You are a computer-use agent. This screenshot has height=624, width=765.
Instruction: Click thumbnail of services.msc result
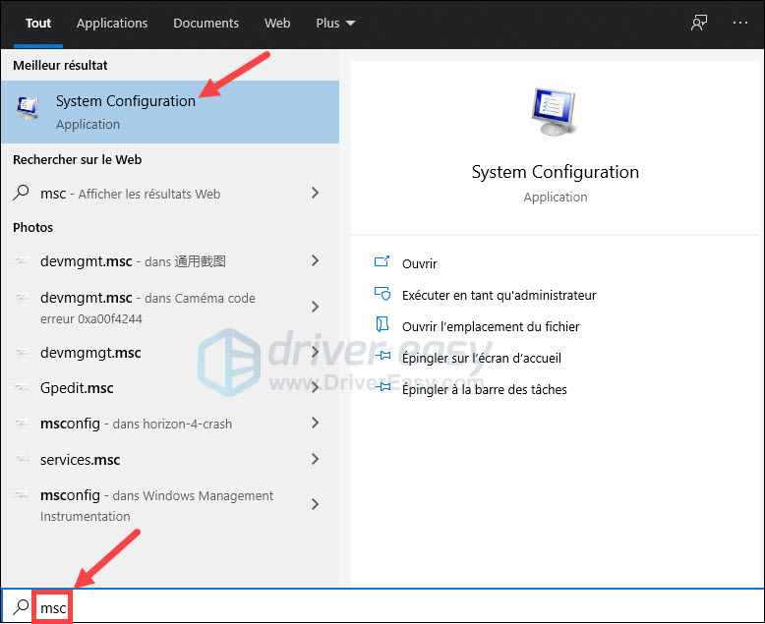[x=21, y=459]
